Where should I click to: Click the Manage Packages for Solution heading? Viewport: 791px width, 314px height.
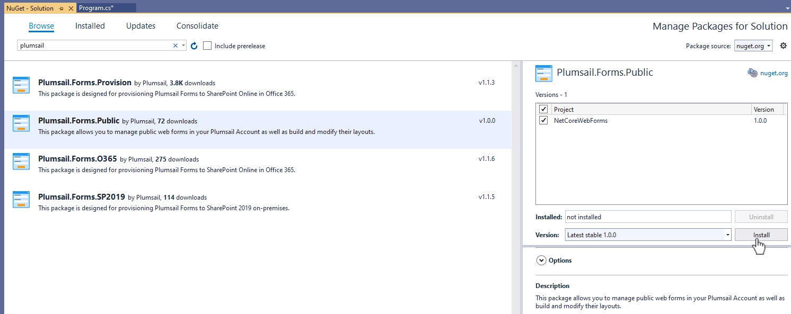tap(720, 26)
